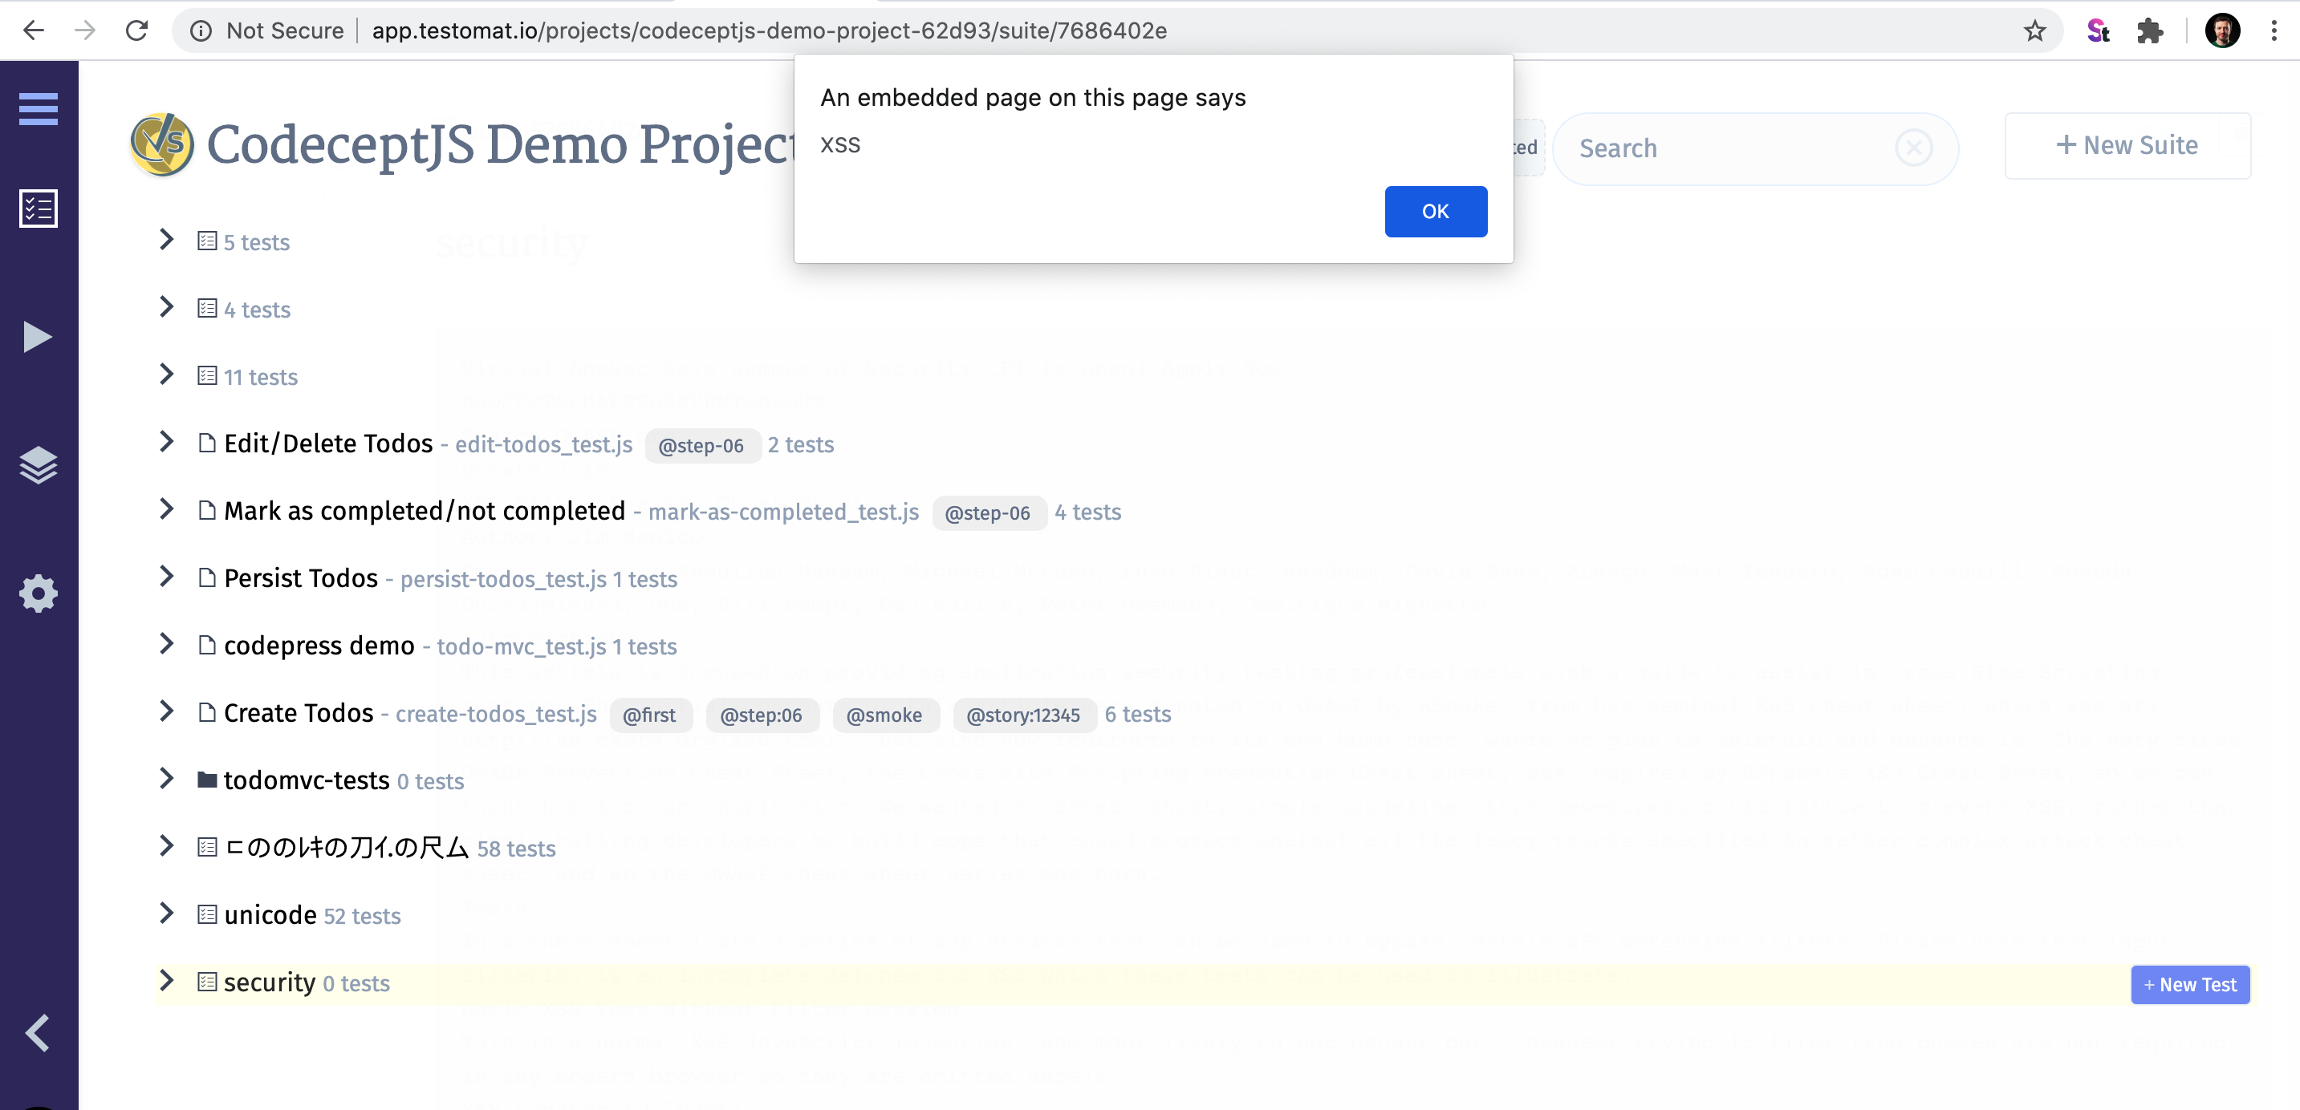Click New Test button on security row
The width and height of the screenshot is (2300, 1110).
click(2189, 985)
